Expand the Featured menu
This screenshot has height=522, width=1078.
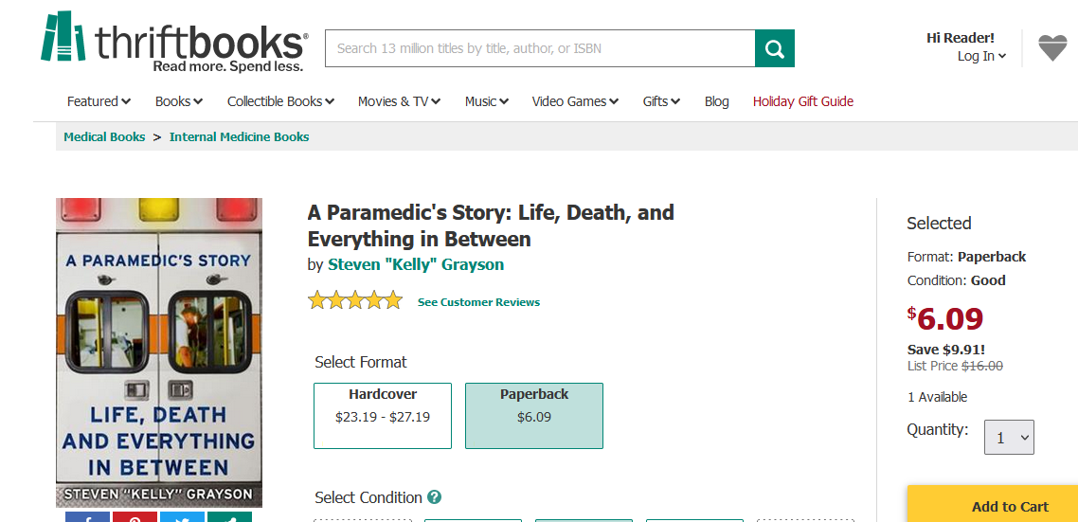[x=99, y=101]
